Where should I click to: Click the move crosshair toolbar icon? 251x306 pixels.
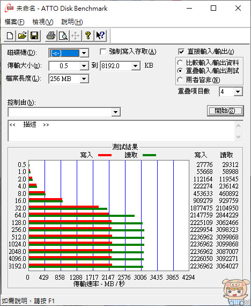(76, 36)
